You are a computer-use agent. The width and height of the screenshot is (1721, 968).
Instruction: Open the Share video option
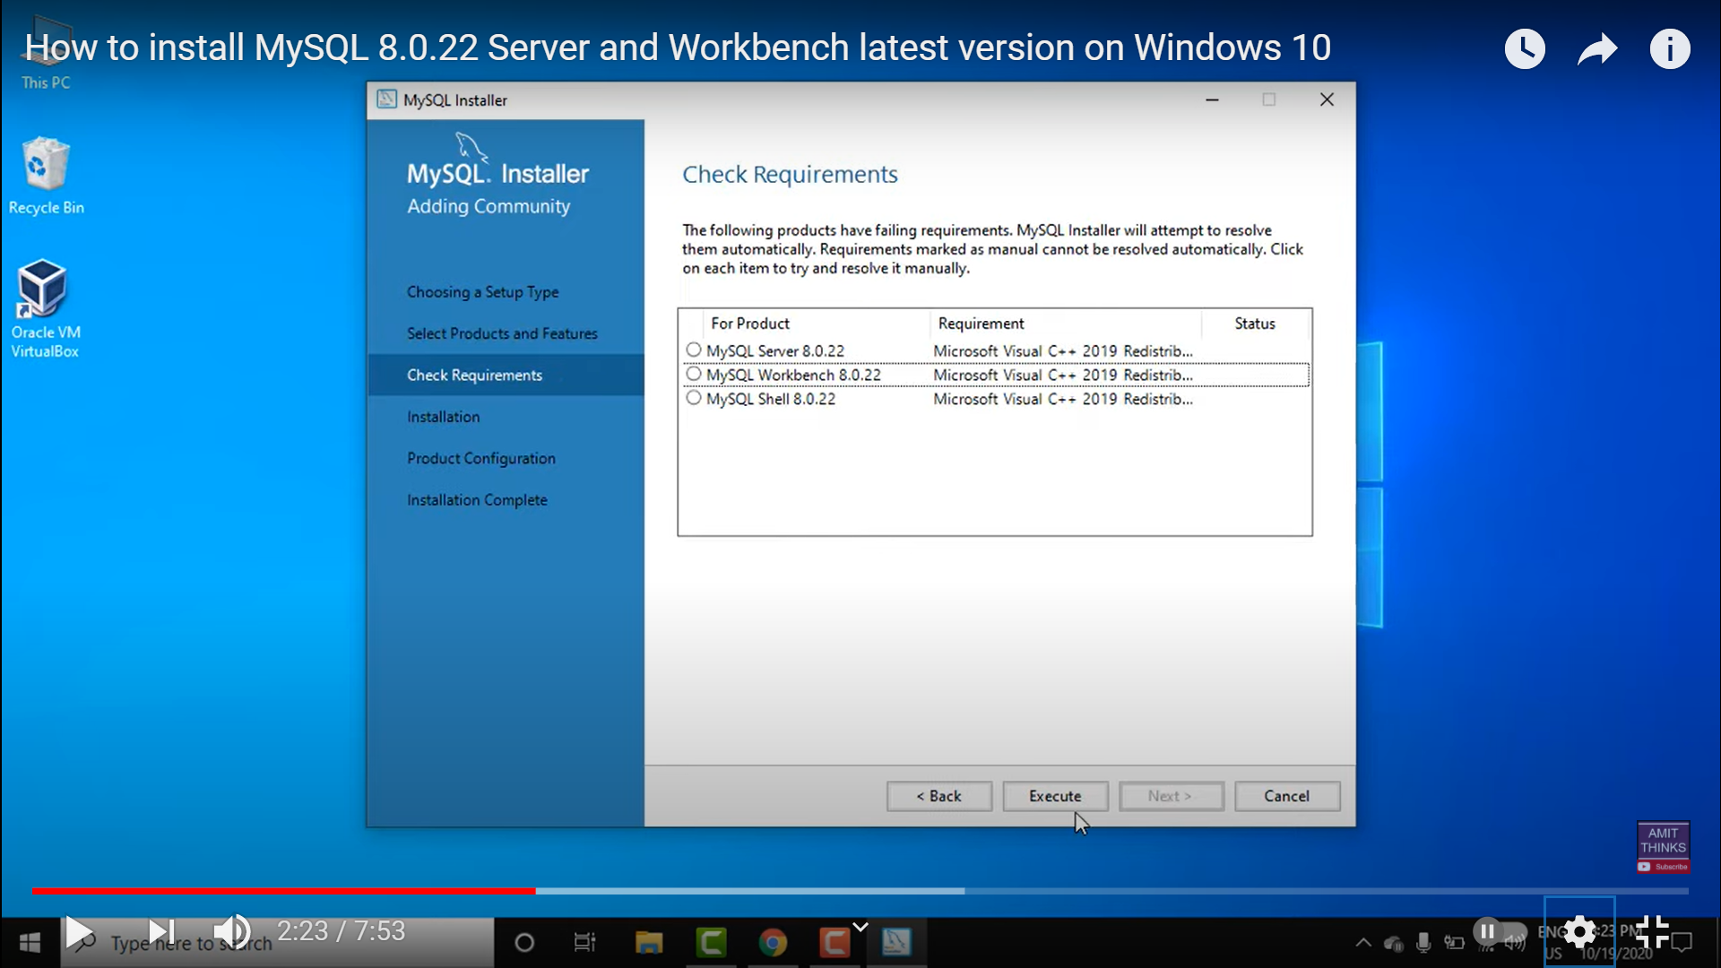1597,48
